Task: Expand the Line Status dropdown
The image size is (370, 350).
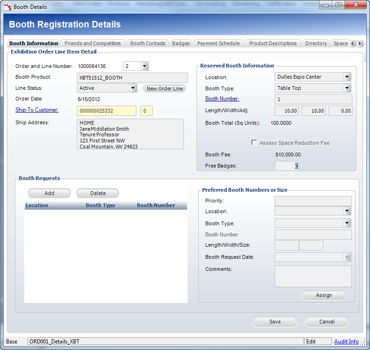Action: (133, 88)
